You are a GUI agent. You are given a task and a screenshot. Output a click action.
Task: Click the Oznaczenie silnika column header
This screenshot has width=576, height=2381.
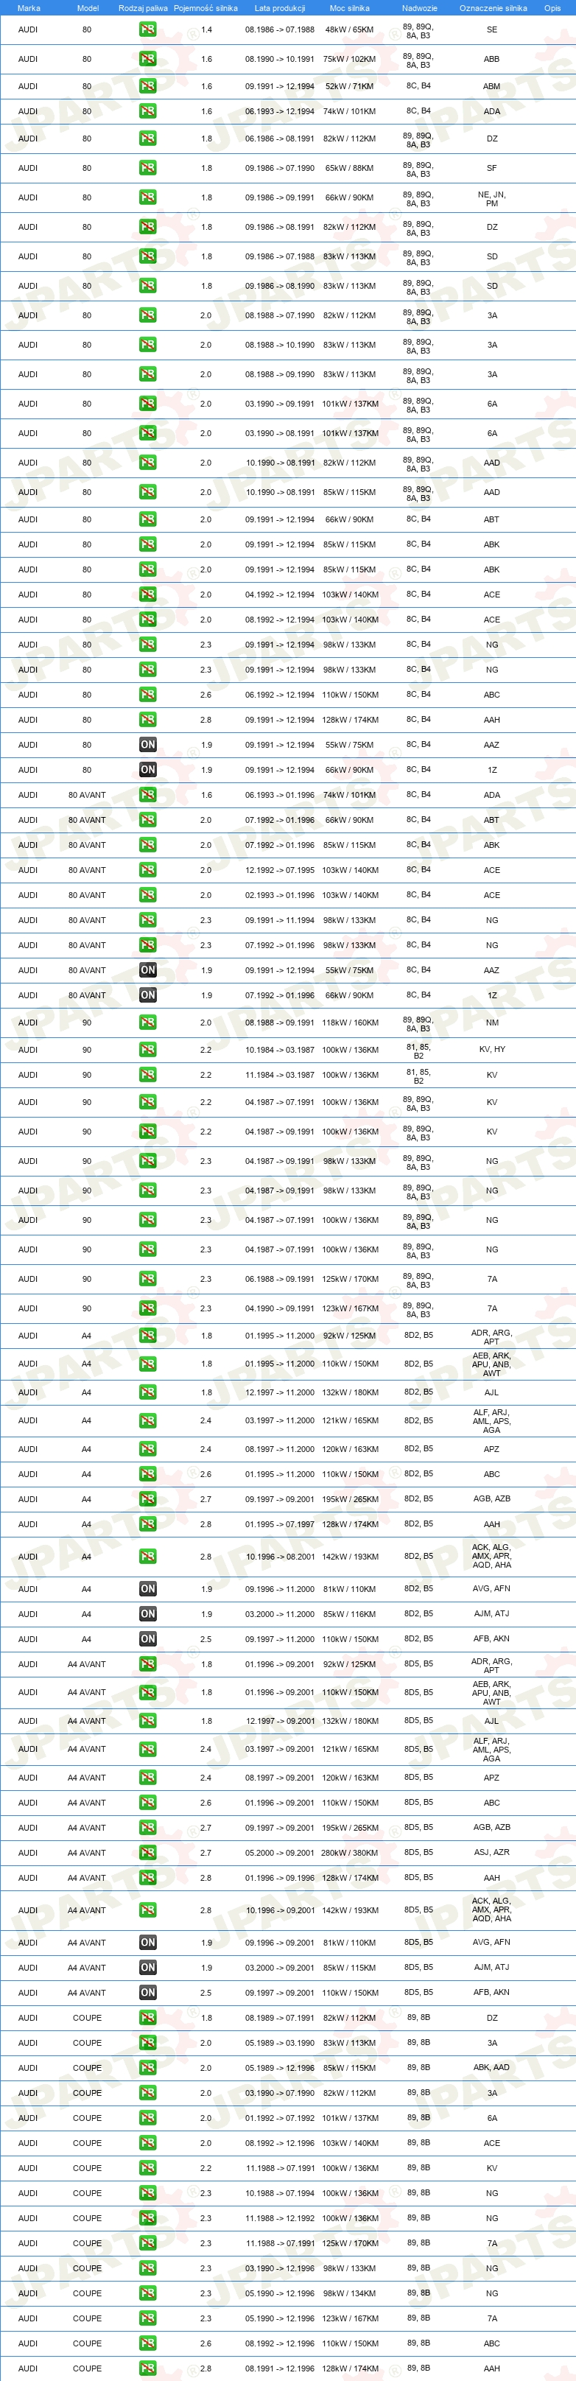click(493, 8)
